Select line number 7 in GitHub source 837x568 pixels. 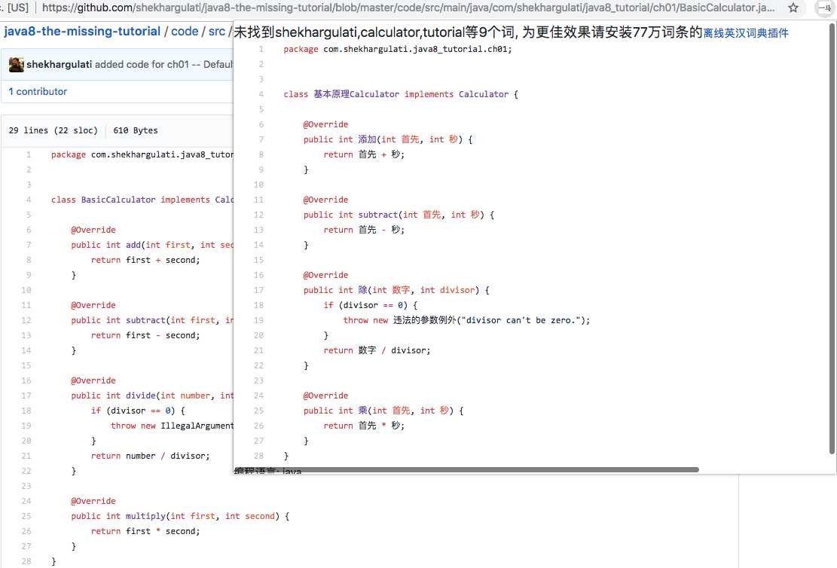tap(29, 245)
